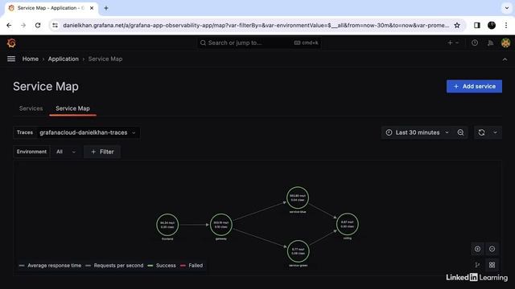Select the grid layout icon
Screen dimensions: 515x289
point(492,265)
